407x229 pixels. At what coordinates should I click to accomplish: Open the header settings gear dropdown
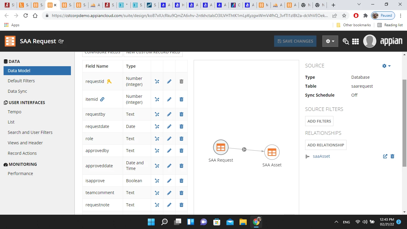pyautogui.click(x=330, y=41)
